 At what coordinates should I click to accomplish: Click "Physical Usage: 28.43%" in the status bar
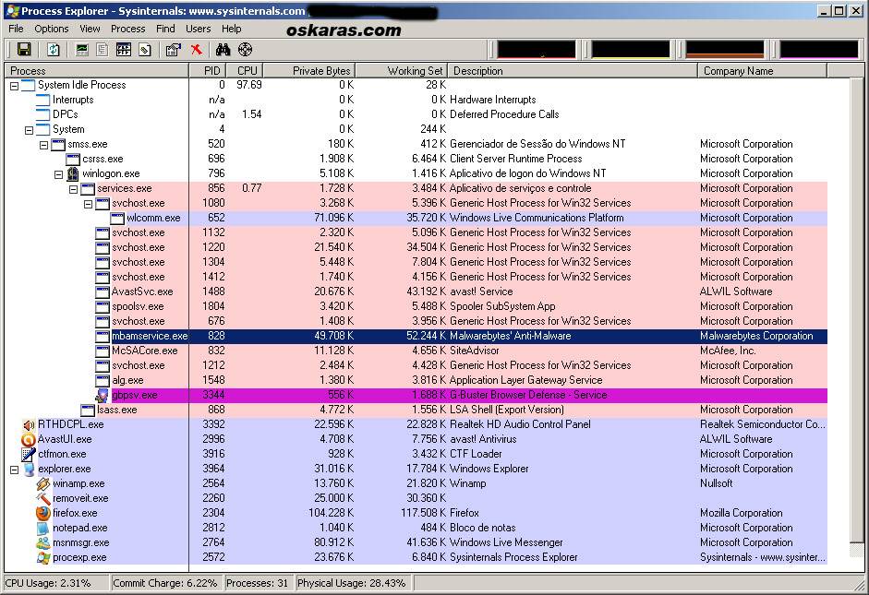pos(351,583)
